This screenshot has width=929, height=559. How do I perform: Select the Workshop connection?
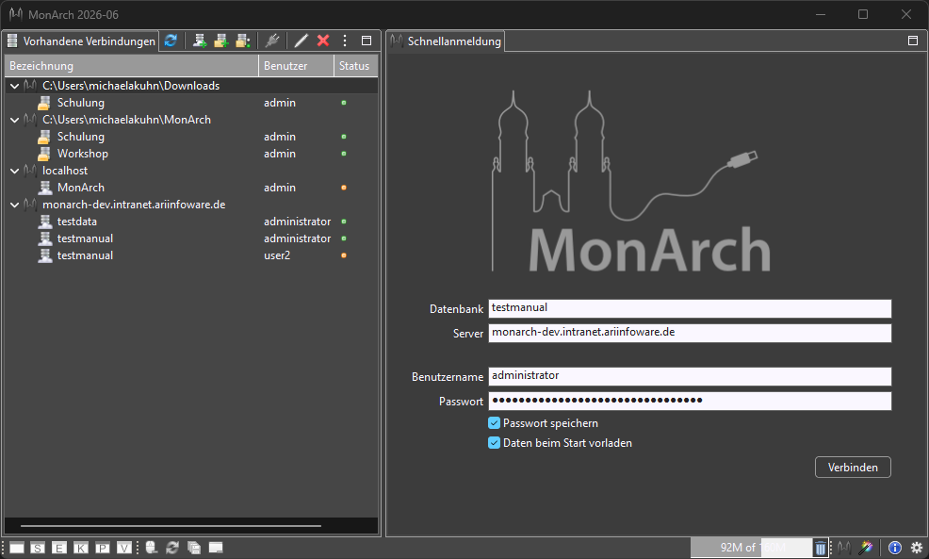tap(82, 154)
